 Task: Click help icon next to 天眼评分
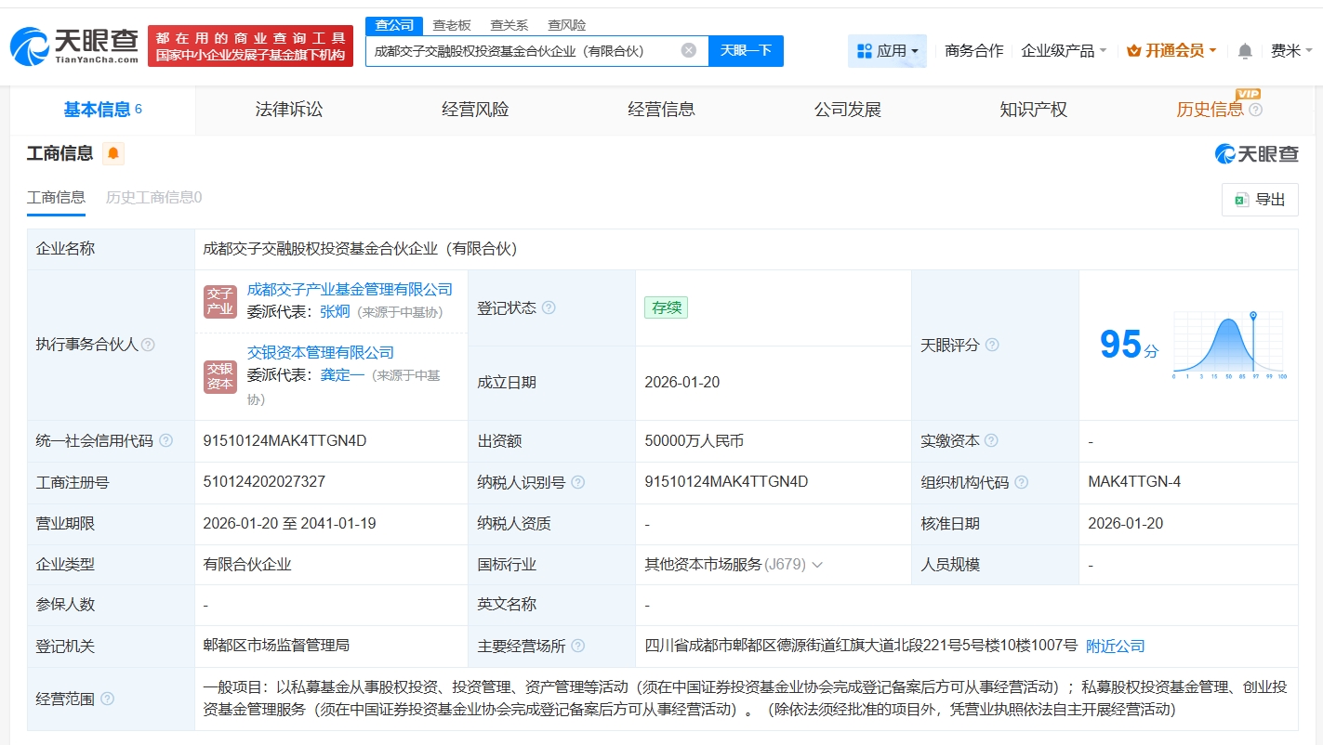pyautogui.click(x=992, y=345)
